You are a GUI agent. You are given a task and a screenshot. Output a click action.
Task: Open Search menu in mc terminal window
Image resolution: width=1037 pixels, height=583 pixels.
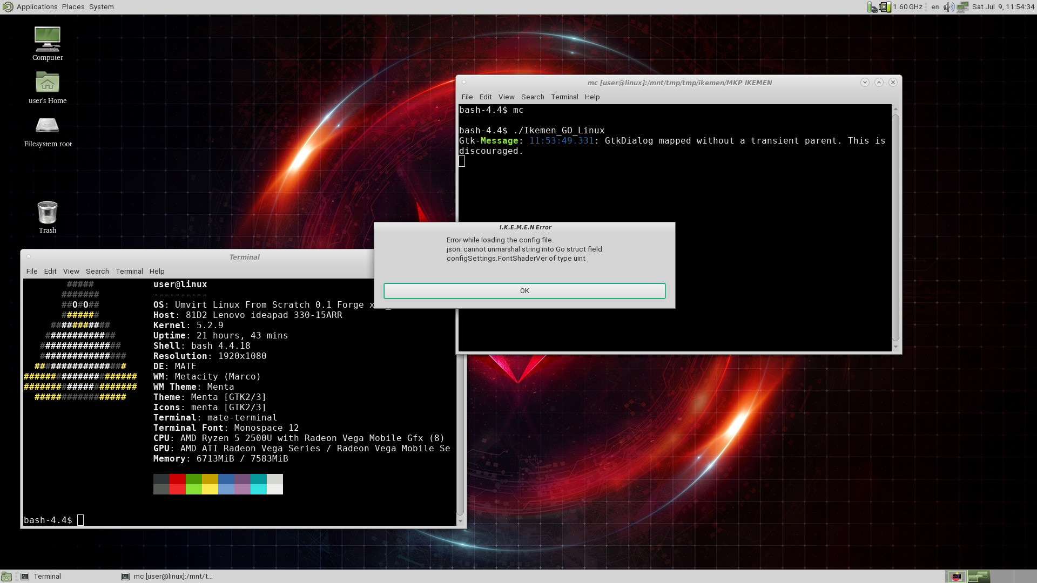[x=532, y=97]
